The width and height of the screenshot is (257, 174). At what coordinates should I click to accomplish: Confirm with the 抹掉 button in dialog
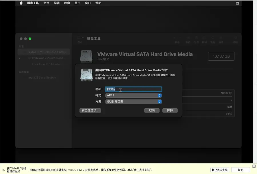170,110
